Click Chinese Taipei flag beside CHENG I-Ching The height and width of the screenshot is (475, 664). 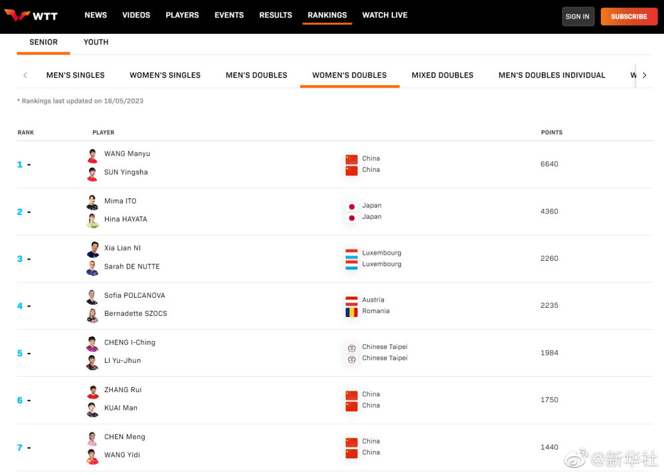(351, 348)
